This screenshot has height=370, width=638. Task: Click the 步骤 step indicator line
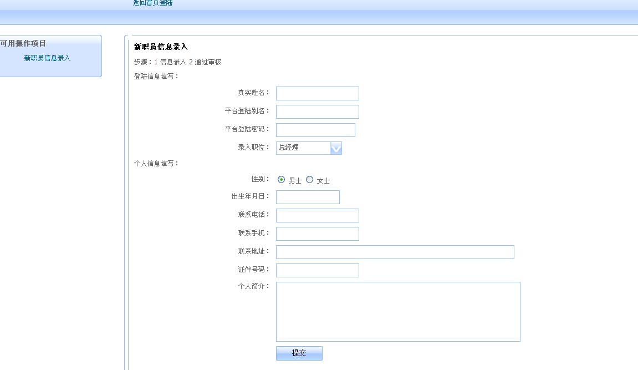177,62
